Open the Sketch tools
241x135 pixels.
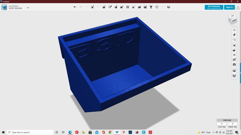tap(110, 7)
